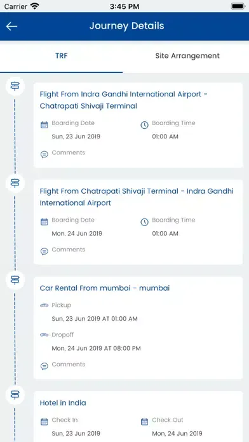Switch to the Site Arrangement tab
This screenshot has height=442, width=249.
point(187,56)
